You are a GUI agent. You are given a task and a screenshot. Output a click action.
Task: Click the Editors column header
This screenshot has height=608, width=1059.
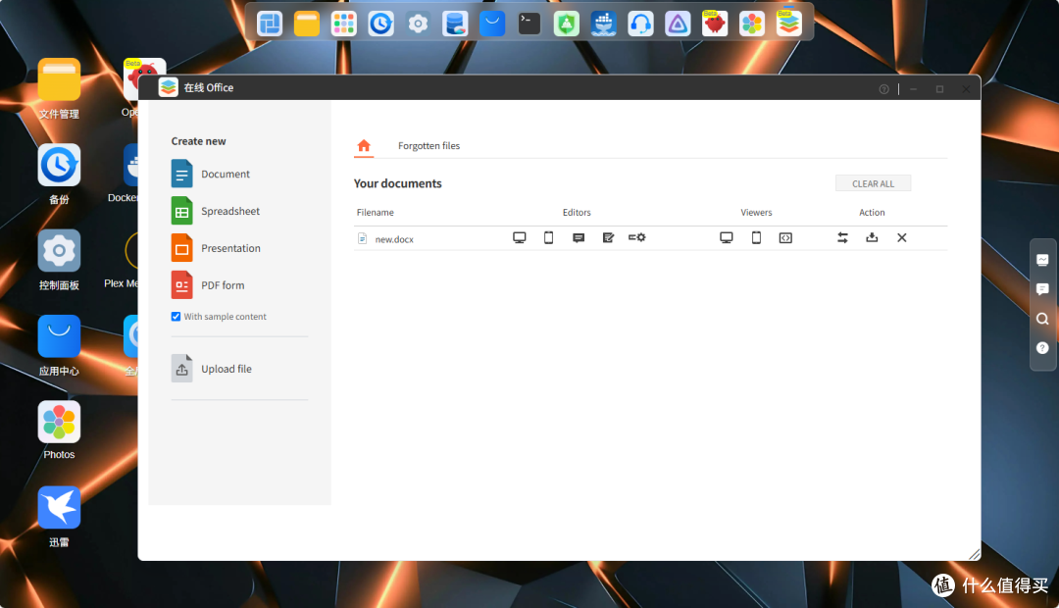click(577, 212)
